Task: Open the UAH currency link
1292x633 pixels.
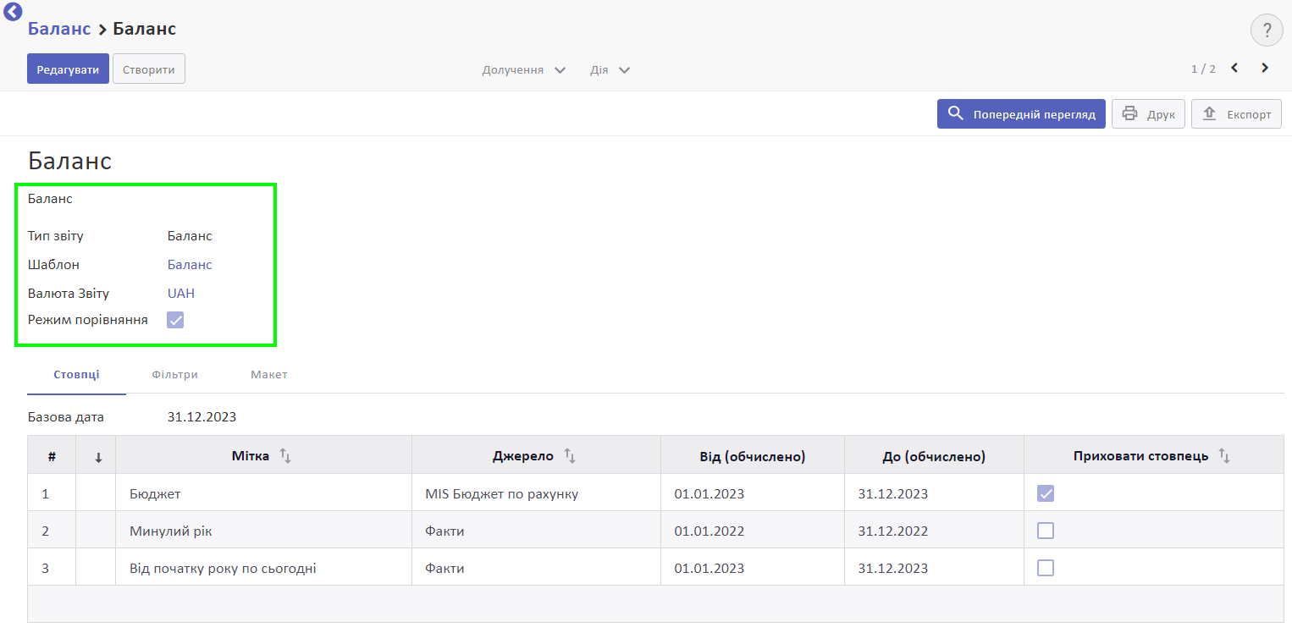Action: pyautogui.click(x=181, y=293)
